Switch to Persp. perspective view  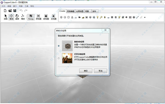click(31, 17)
